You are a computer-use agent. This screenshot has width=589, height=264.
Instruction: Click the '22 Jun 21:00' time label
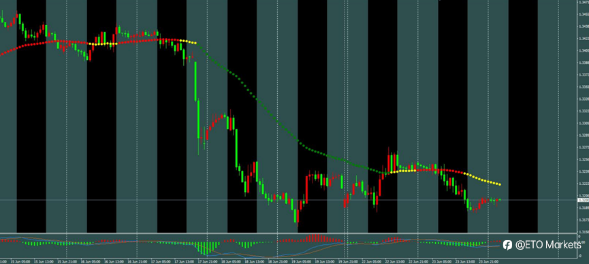coord(419,261)
